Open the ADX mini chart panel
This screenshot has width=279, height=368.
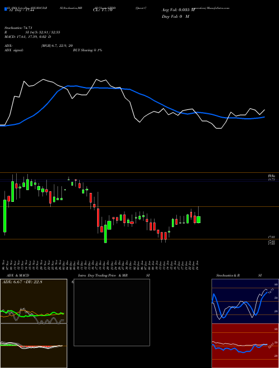[33, 301]
